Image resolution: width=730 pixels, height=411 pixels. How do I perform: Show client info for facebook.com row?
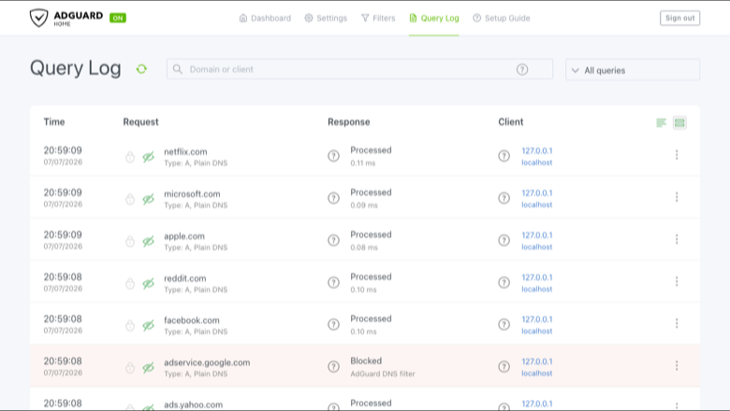tap(504, 325)
